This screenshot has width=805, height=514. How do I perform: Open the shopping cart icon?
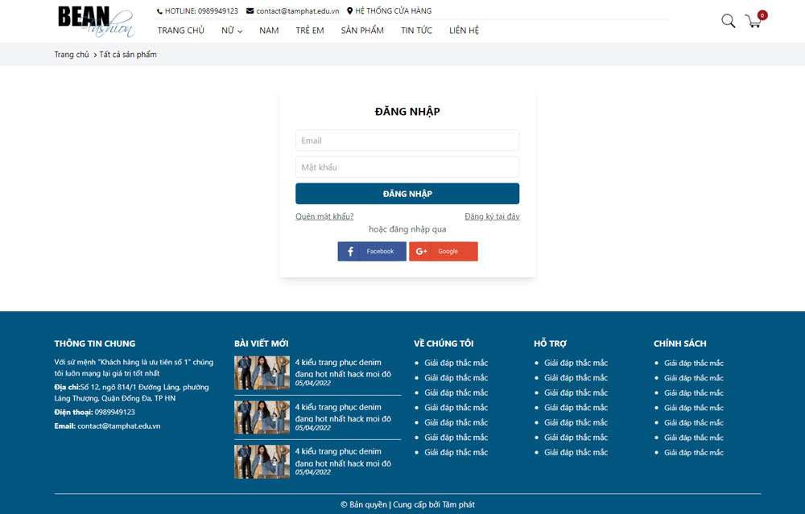point(753,21)
